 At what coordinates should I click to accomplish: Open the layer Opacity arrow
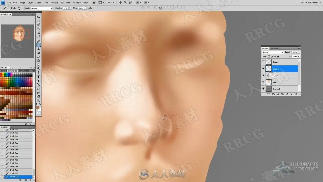click(x=299, y=52)
